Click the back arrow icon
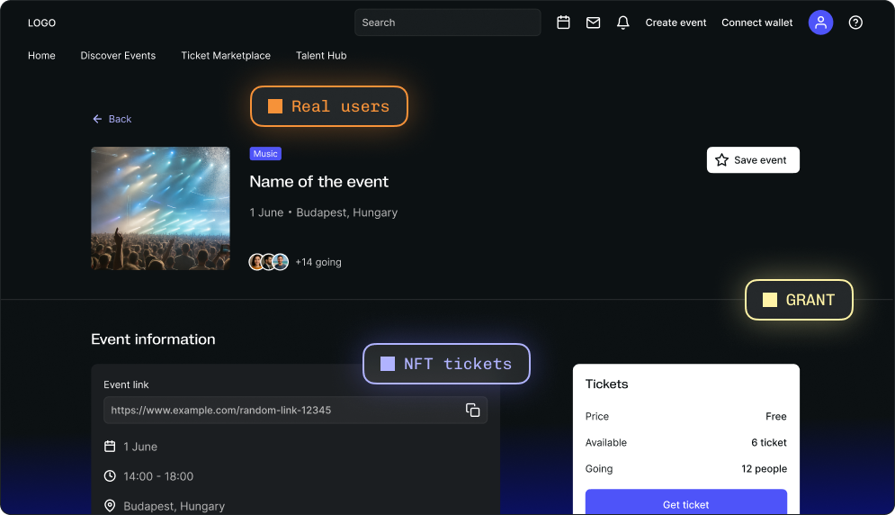This screenshot has height=515, width=895. coord(97,119)
